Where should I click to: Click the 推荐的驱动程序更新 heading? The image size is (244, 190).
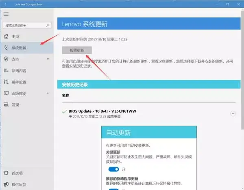[122, 179]
